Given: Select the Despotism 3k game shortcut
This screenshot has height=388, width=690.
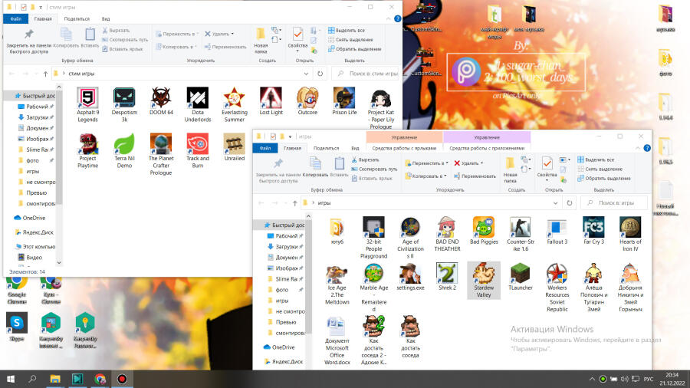Looking at the screenshot, I should (x=124, y=105).
